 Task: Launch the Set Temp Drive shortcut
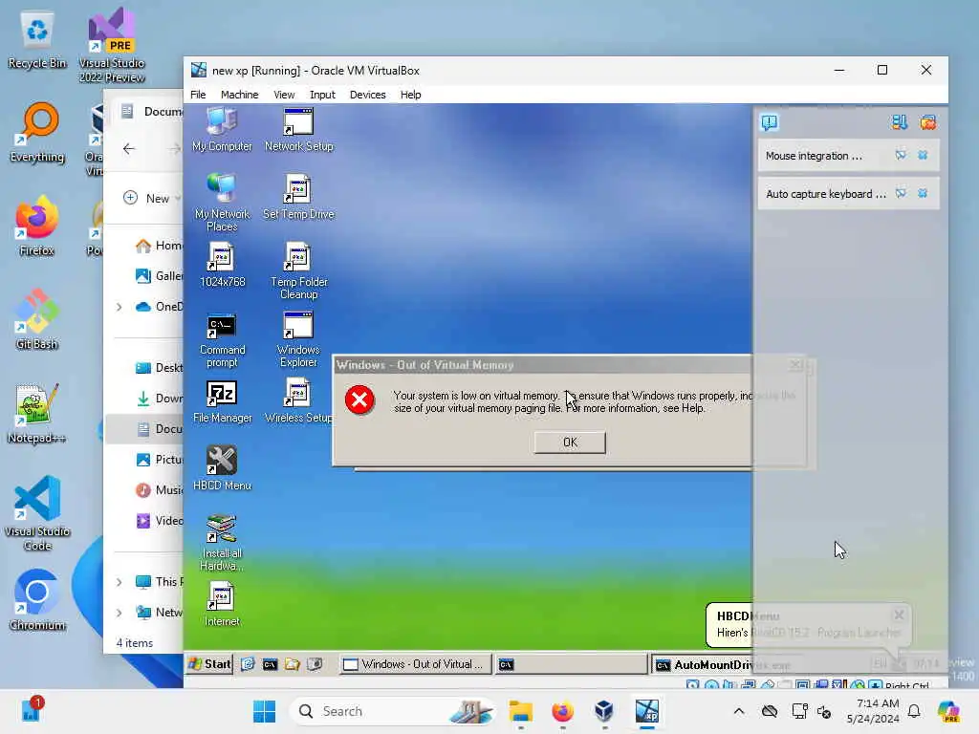tap(298, 197)
